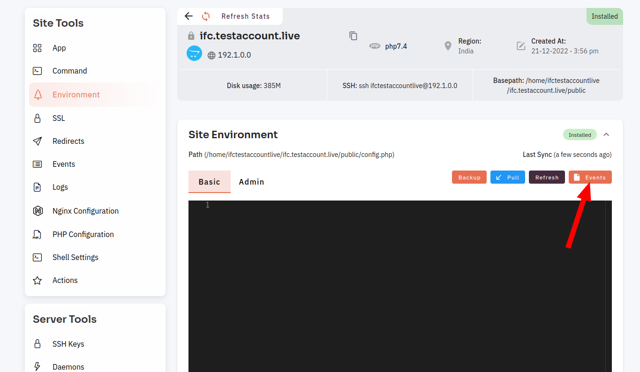Click the Shell Settings terminal icon
The width and height of the screenshot is (640, 372).
(x=38, y=257)
